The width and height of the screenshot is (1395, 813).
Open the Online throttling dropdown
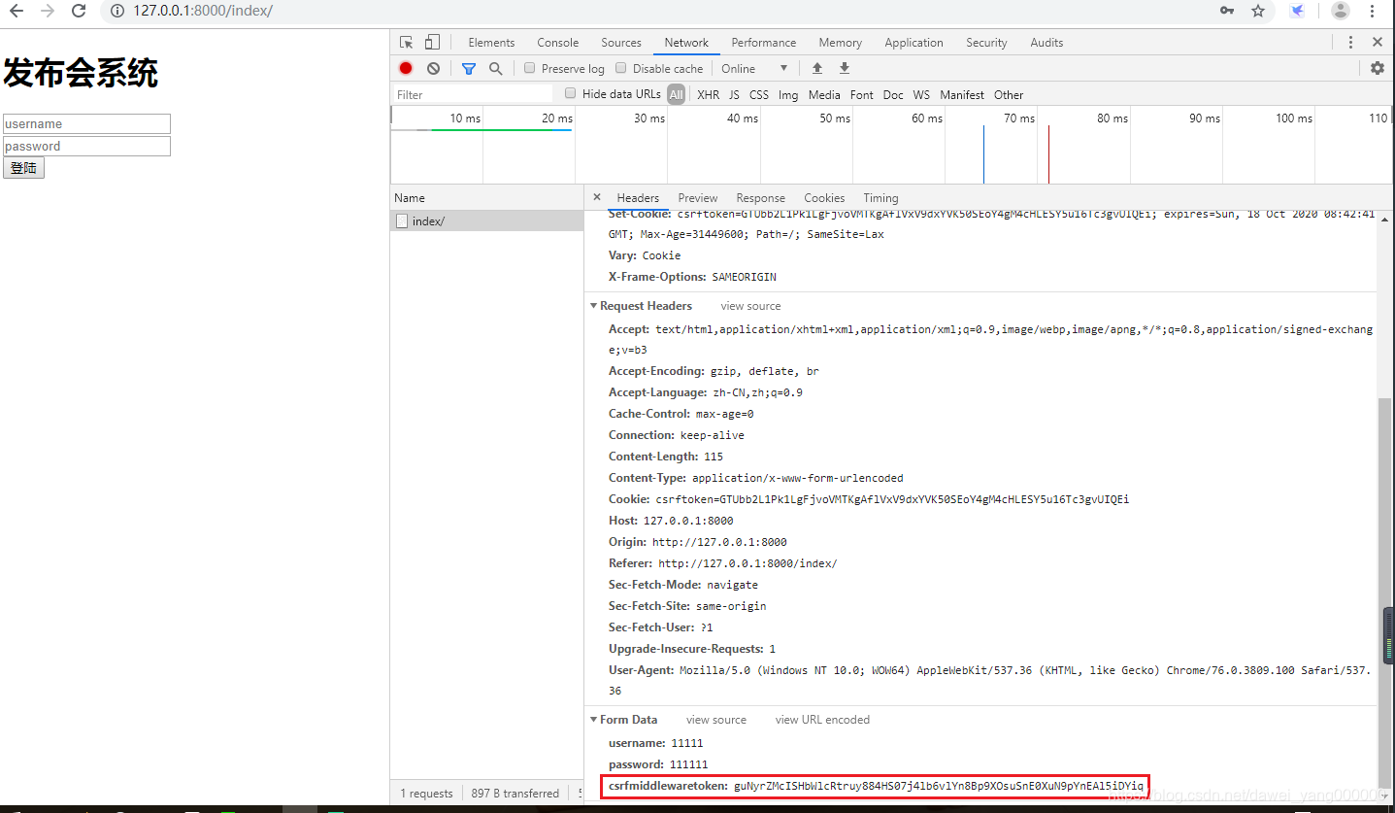pos(754,68)
